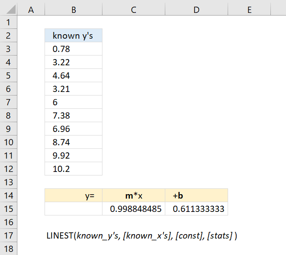This screenshot has height=255, width=286.
Task: Select cell containing 4.64
Action: coord(74,76)
